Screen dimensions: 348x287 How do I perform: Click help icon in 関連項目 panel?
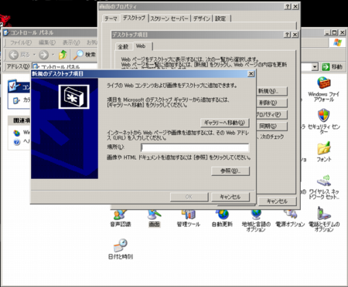coord(17,142)
